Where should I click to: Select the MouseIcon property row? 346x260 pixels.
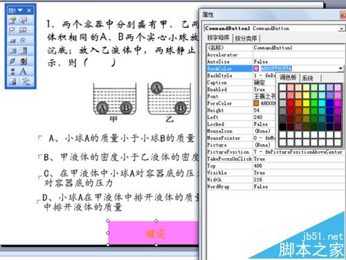tap(242, 131)
